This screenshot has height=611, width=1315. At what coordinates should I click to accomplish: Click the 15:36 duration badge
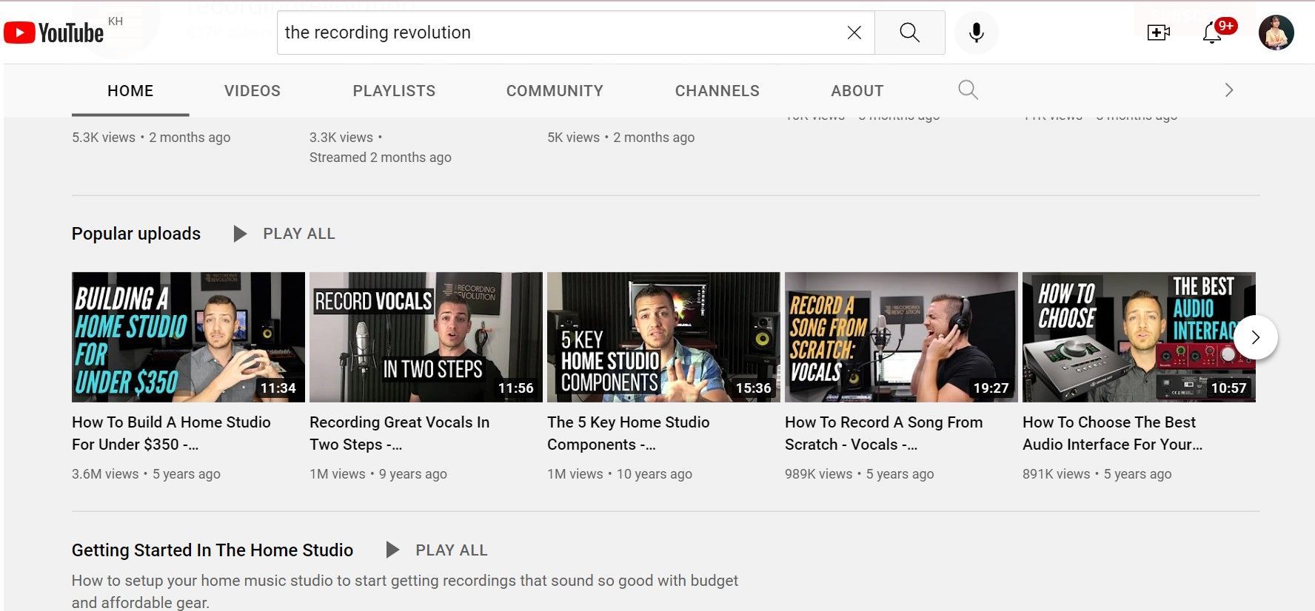[754, 388]
